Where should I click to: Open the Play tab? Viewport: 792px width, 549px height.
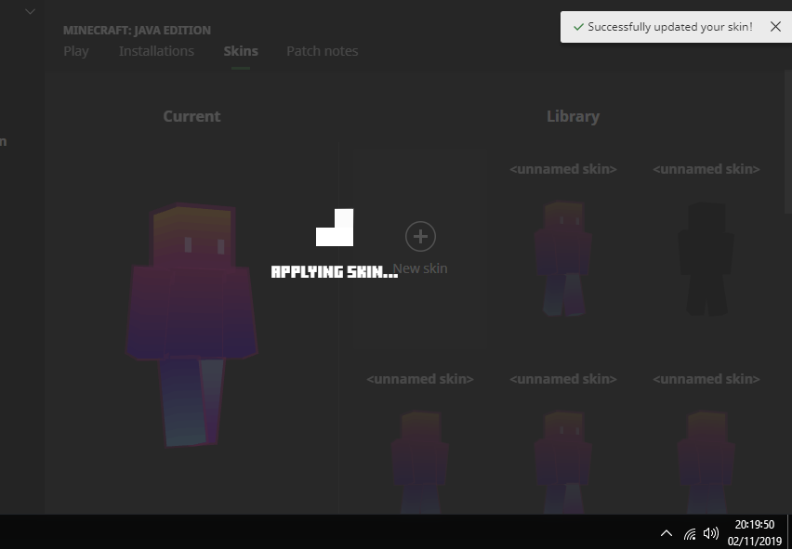click(x=76, y=51)
